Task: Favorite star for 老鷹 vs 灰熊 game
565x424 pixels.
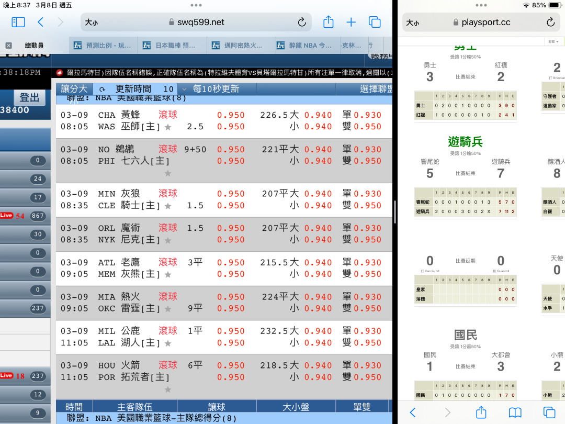Action: pyautogui.click(x=168, y=275)
